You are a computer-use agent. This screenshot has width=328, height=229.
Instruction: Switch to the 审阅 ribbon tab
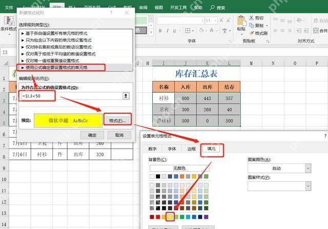[143, 8]
